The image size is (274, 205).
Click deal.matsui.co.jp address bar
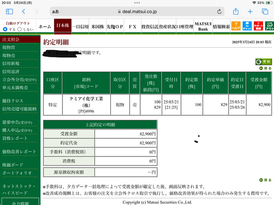pos(137,12)
